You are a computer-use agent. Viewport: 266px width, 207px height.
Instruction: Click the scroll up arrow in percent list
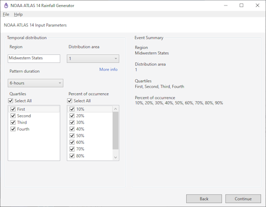coord(115,109)
